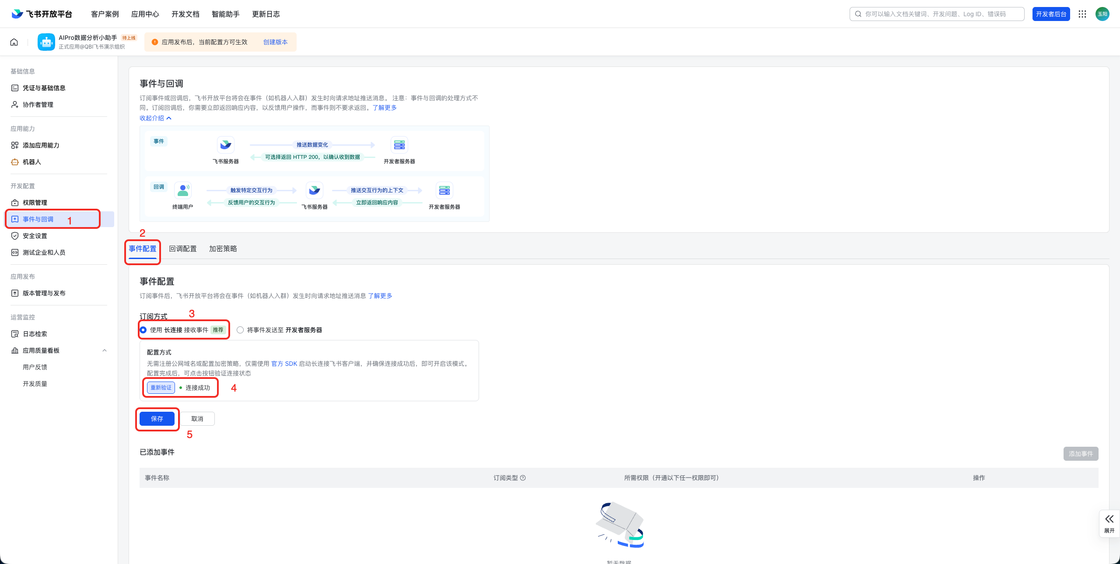
Task: Click the 推荐 tag beside long connection
Action: [x=218, y=330]
